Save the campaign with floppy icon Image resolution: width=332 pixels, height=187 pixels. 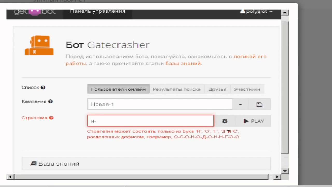259,104
